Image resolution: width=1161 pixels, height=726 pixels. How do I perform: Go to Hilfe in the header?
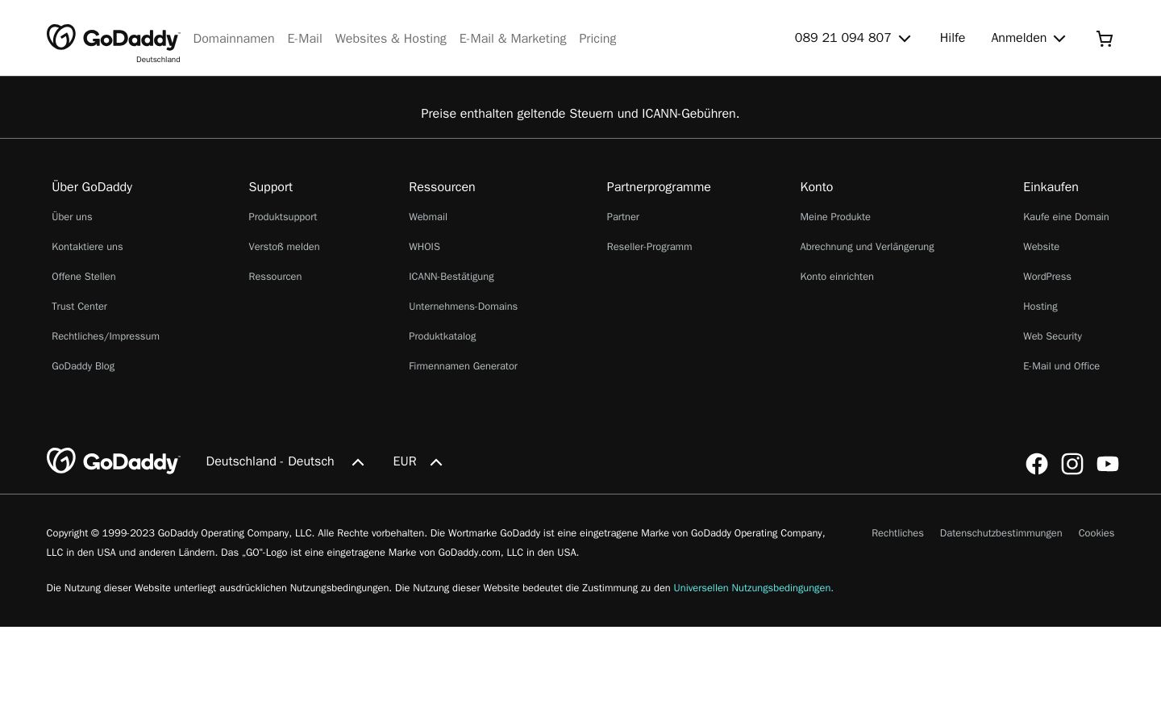952,38
